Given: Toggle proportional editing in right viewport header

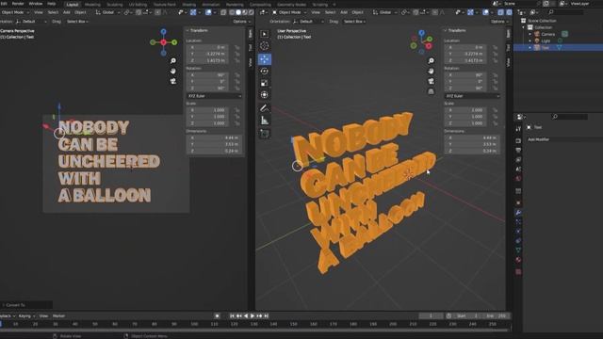Looking at the screenshot, I should pos(435,12).
